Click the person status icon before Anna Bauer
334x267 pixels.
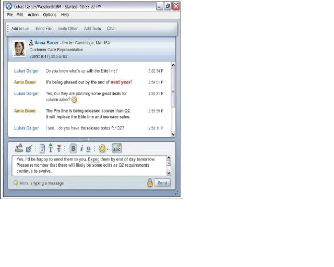coord(31,43)
